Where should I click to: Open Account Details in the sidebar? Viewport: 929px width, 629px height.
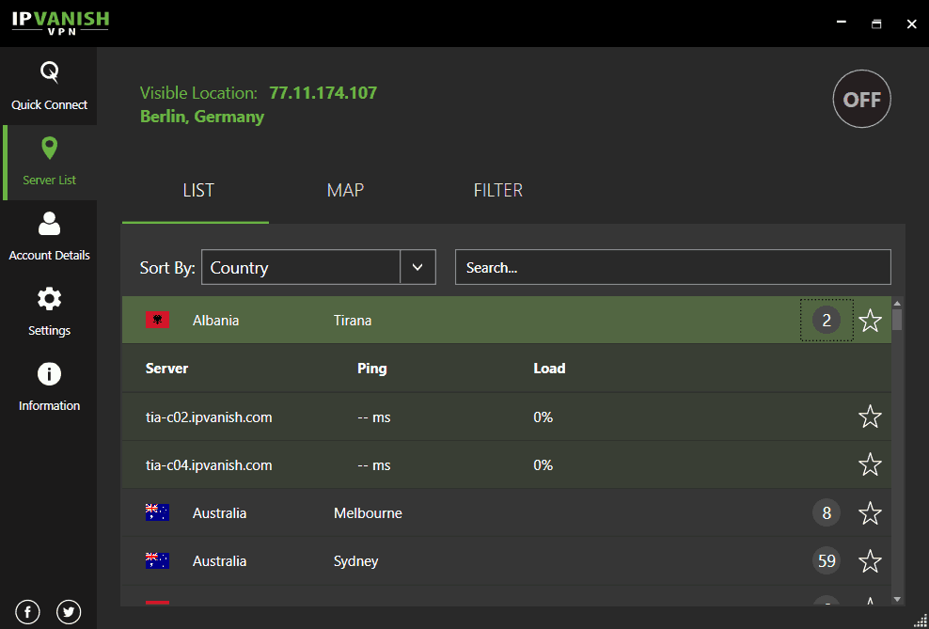(x=49, y=237)
